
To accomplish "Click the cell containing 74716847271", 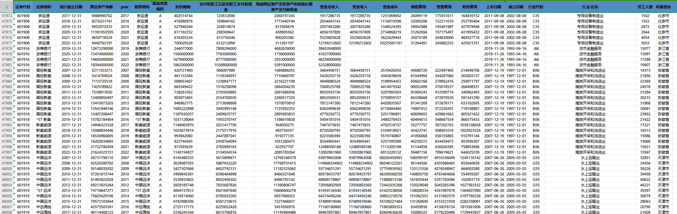I will pyautogui.click(x=102, y=190).
